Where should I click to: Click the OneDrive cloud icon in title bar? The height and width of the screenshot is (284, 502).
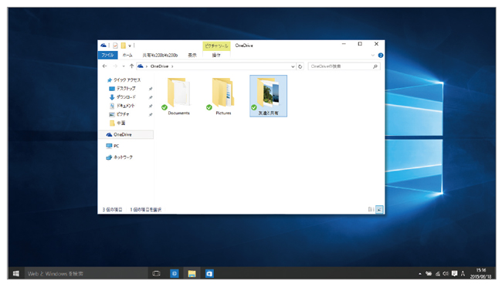[103, 46]
